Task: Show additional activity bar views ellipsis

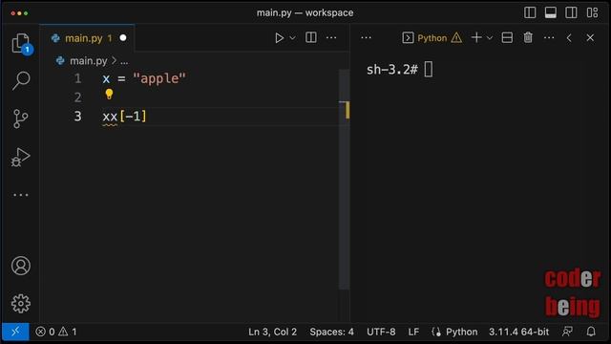Action: [x=21, y=195]
